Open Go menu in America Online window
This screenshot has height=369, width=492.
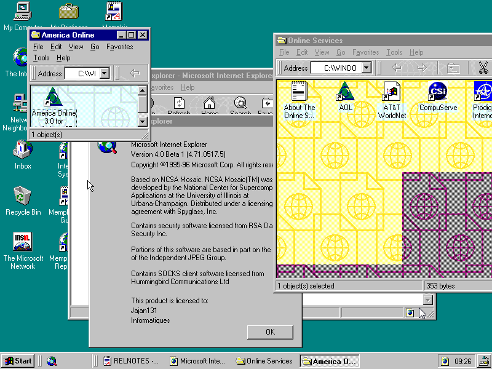coord(95,47)
